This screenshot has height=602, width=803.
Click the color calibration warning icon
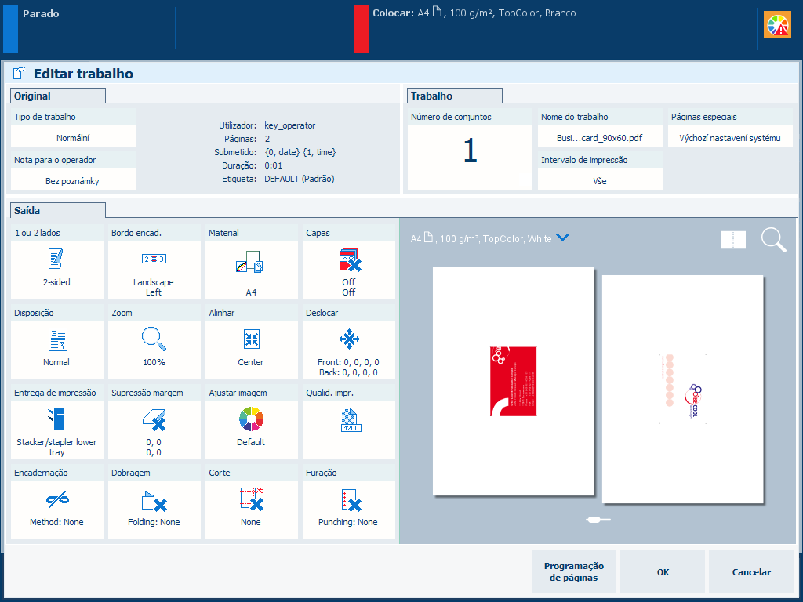pos(777,25)
